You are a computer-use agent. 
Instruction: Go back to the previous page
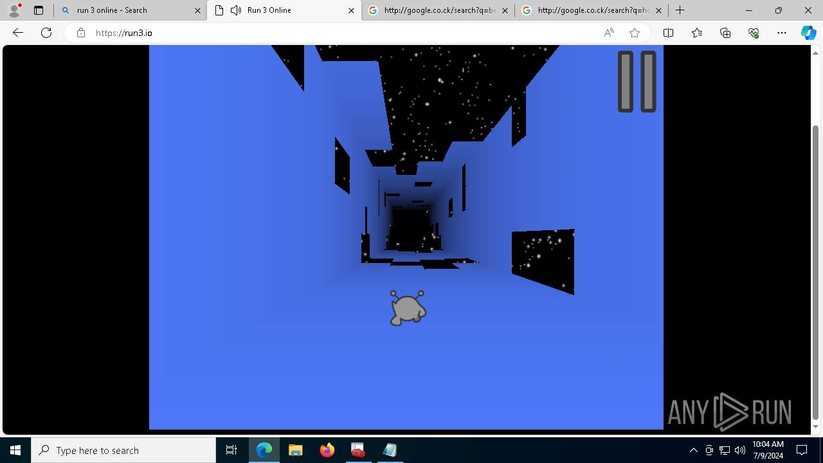(x=18, y=33)
